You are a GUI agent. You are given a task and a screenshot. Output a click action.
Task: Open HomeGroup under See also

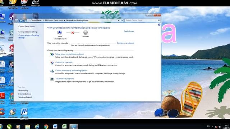tap(23, 91)
